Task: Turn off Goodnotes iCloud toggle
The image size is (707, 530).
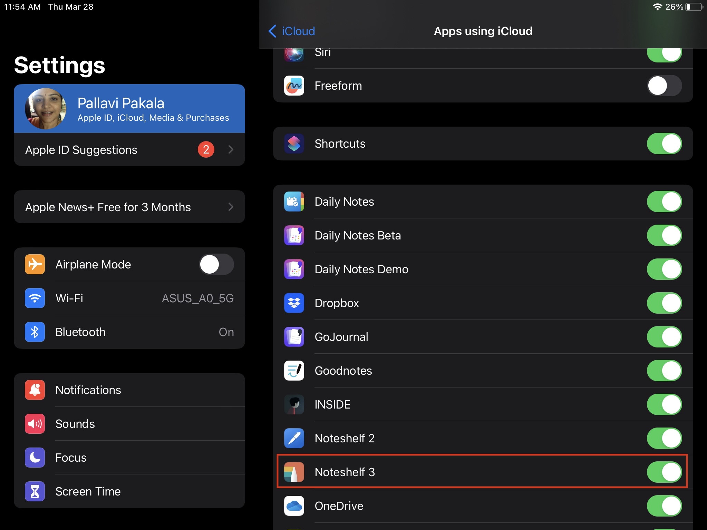Action: 664,371
